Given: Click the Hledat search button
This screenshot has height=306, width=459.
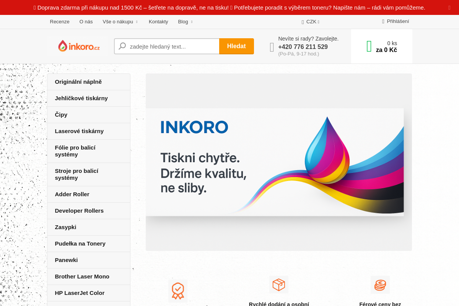Looking at the screenshot, I should point(236,46).
